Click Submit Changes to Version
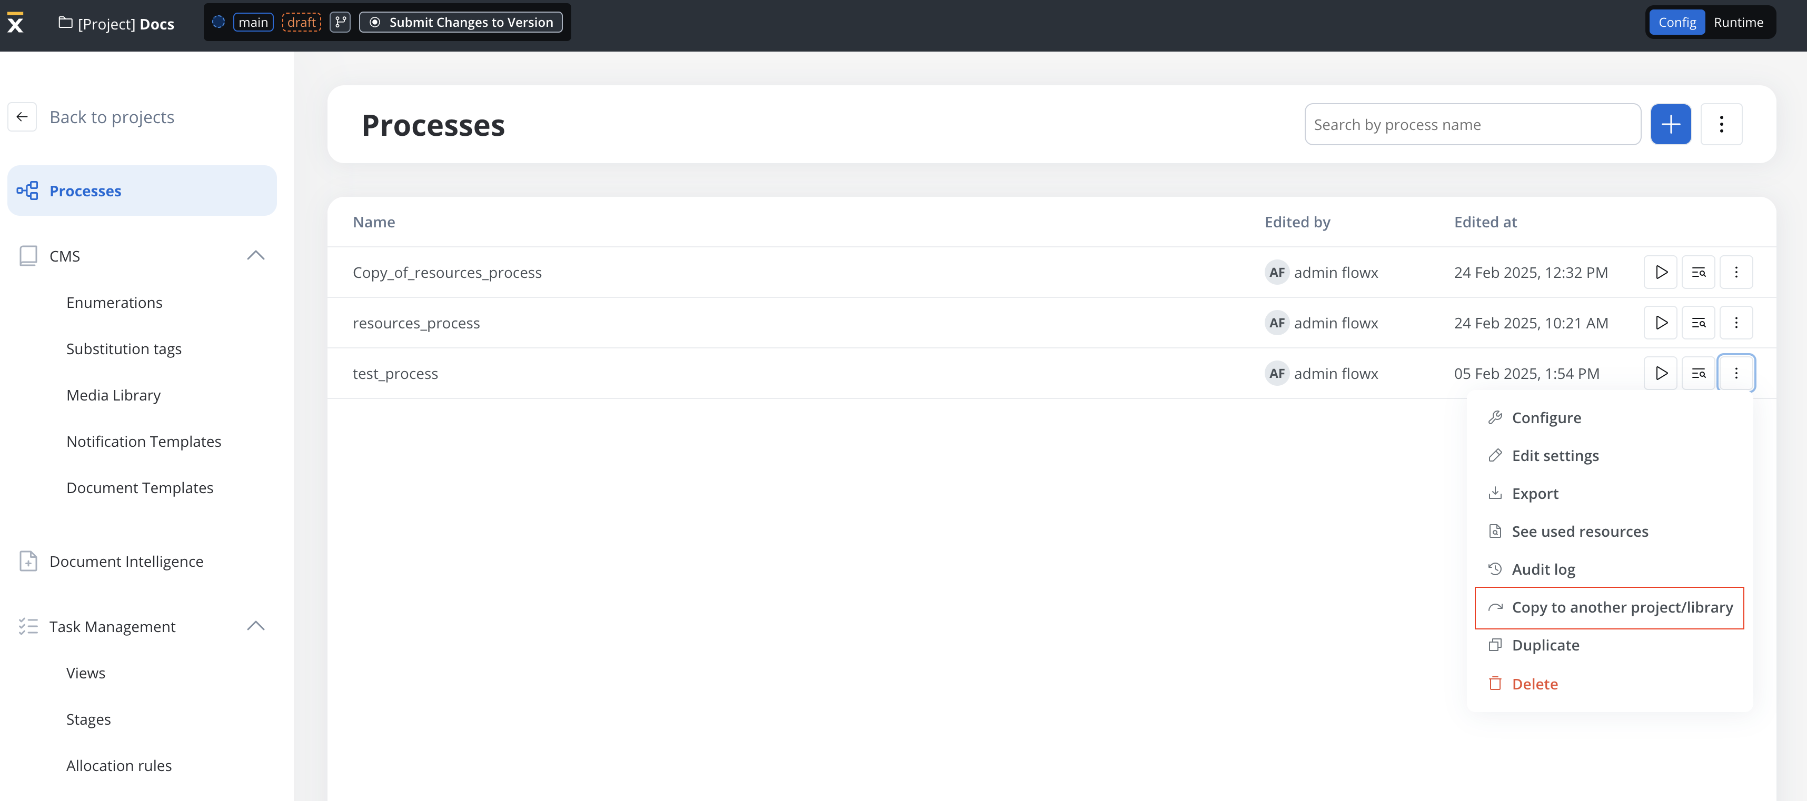 coord(461,23)
